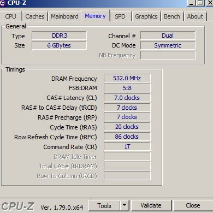The image size is (213, 213).
Task: Open the Tools dropdown arrow
Action: point(125,205)
